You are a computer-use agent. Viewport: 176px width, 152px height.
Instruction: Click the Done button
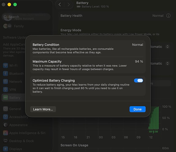[x=137, y=109]
